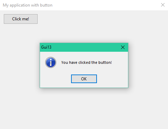
Task: Click the "My application with button" title text
Action: point(28,5)
